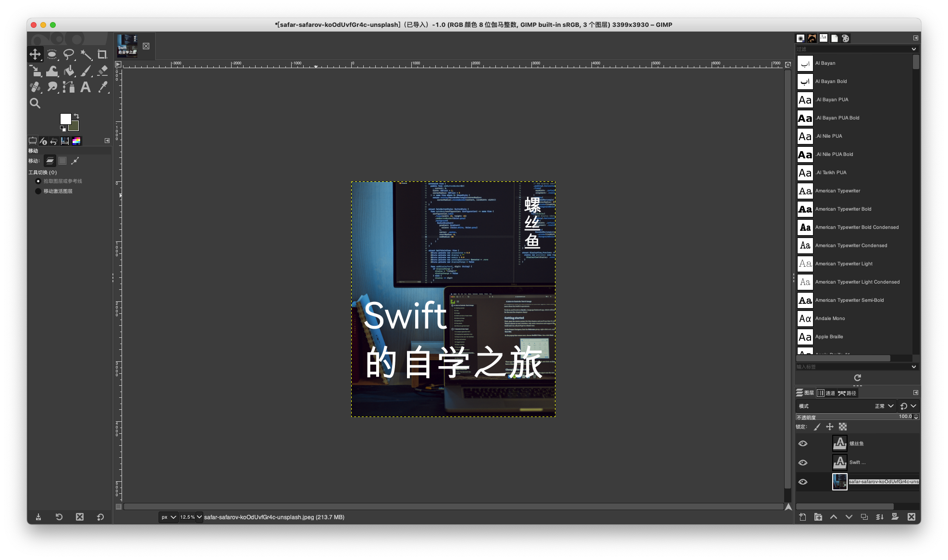Select the Fuzzy Select magic wand tool
The width and height of the screenshot is (948, 560).
(x=86, y=54)
